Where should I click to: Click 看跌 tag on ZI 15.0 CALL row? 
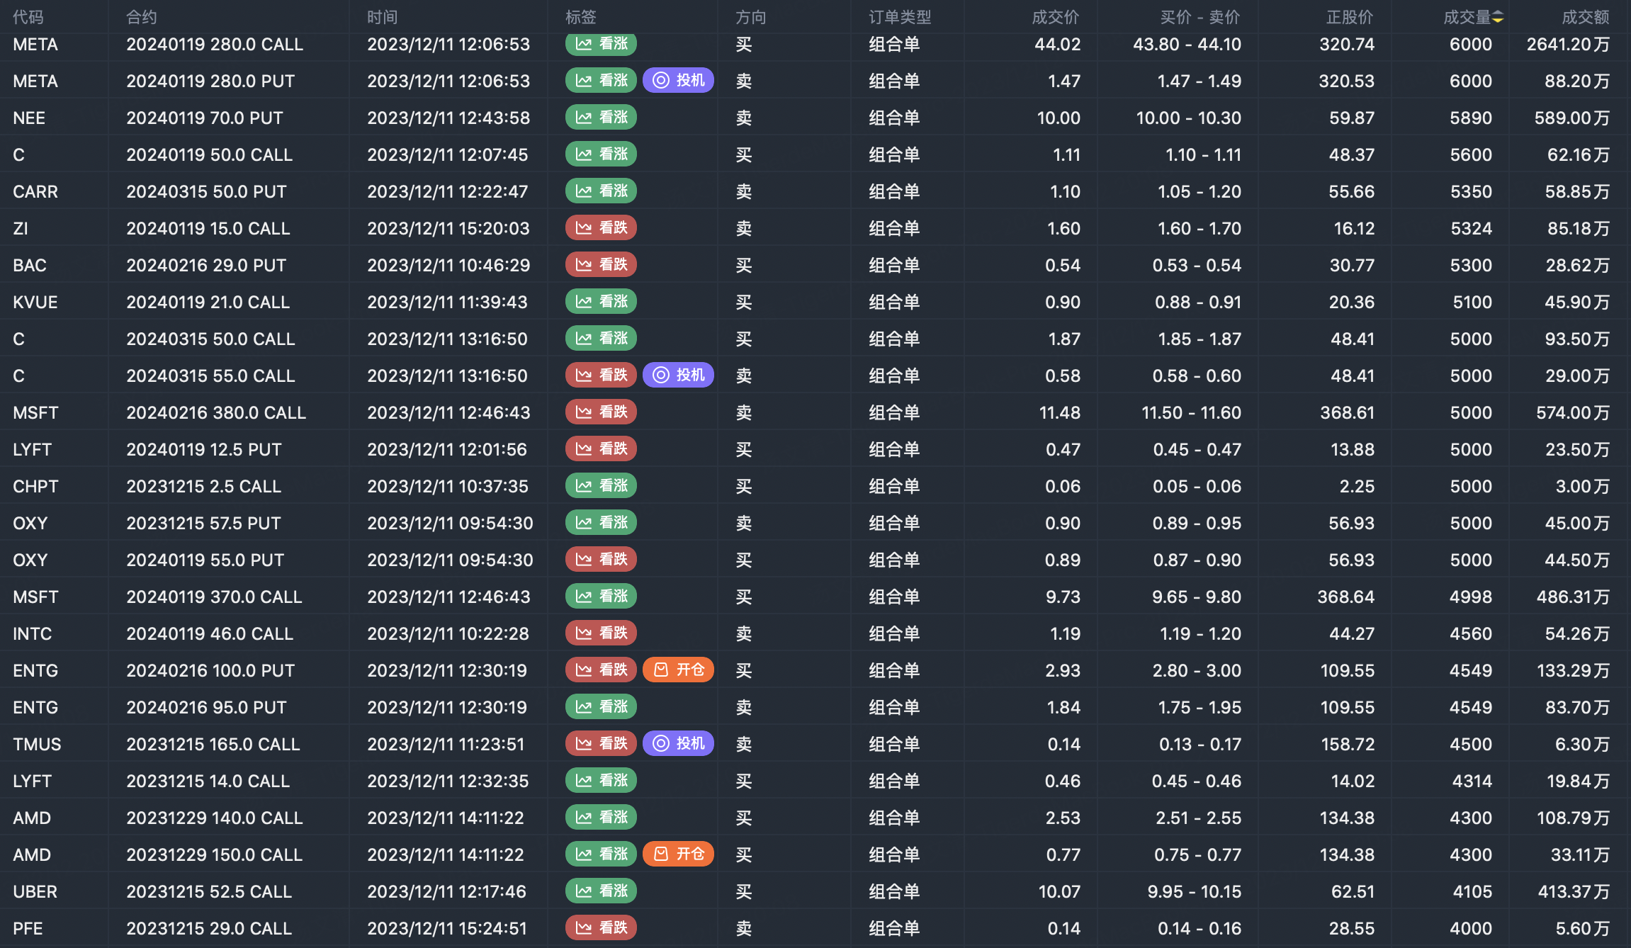tap(601, 228)
